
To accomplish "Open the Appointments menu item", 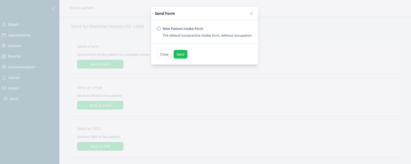I will 19,35.
